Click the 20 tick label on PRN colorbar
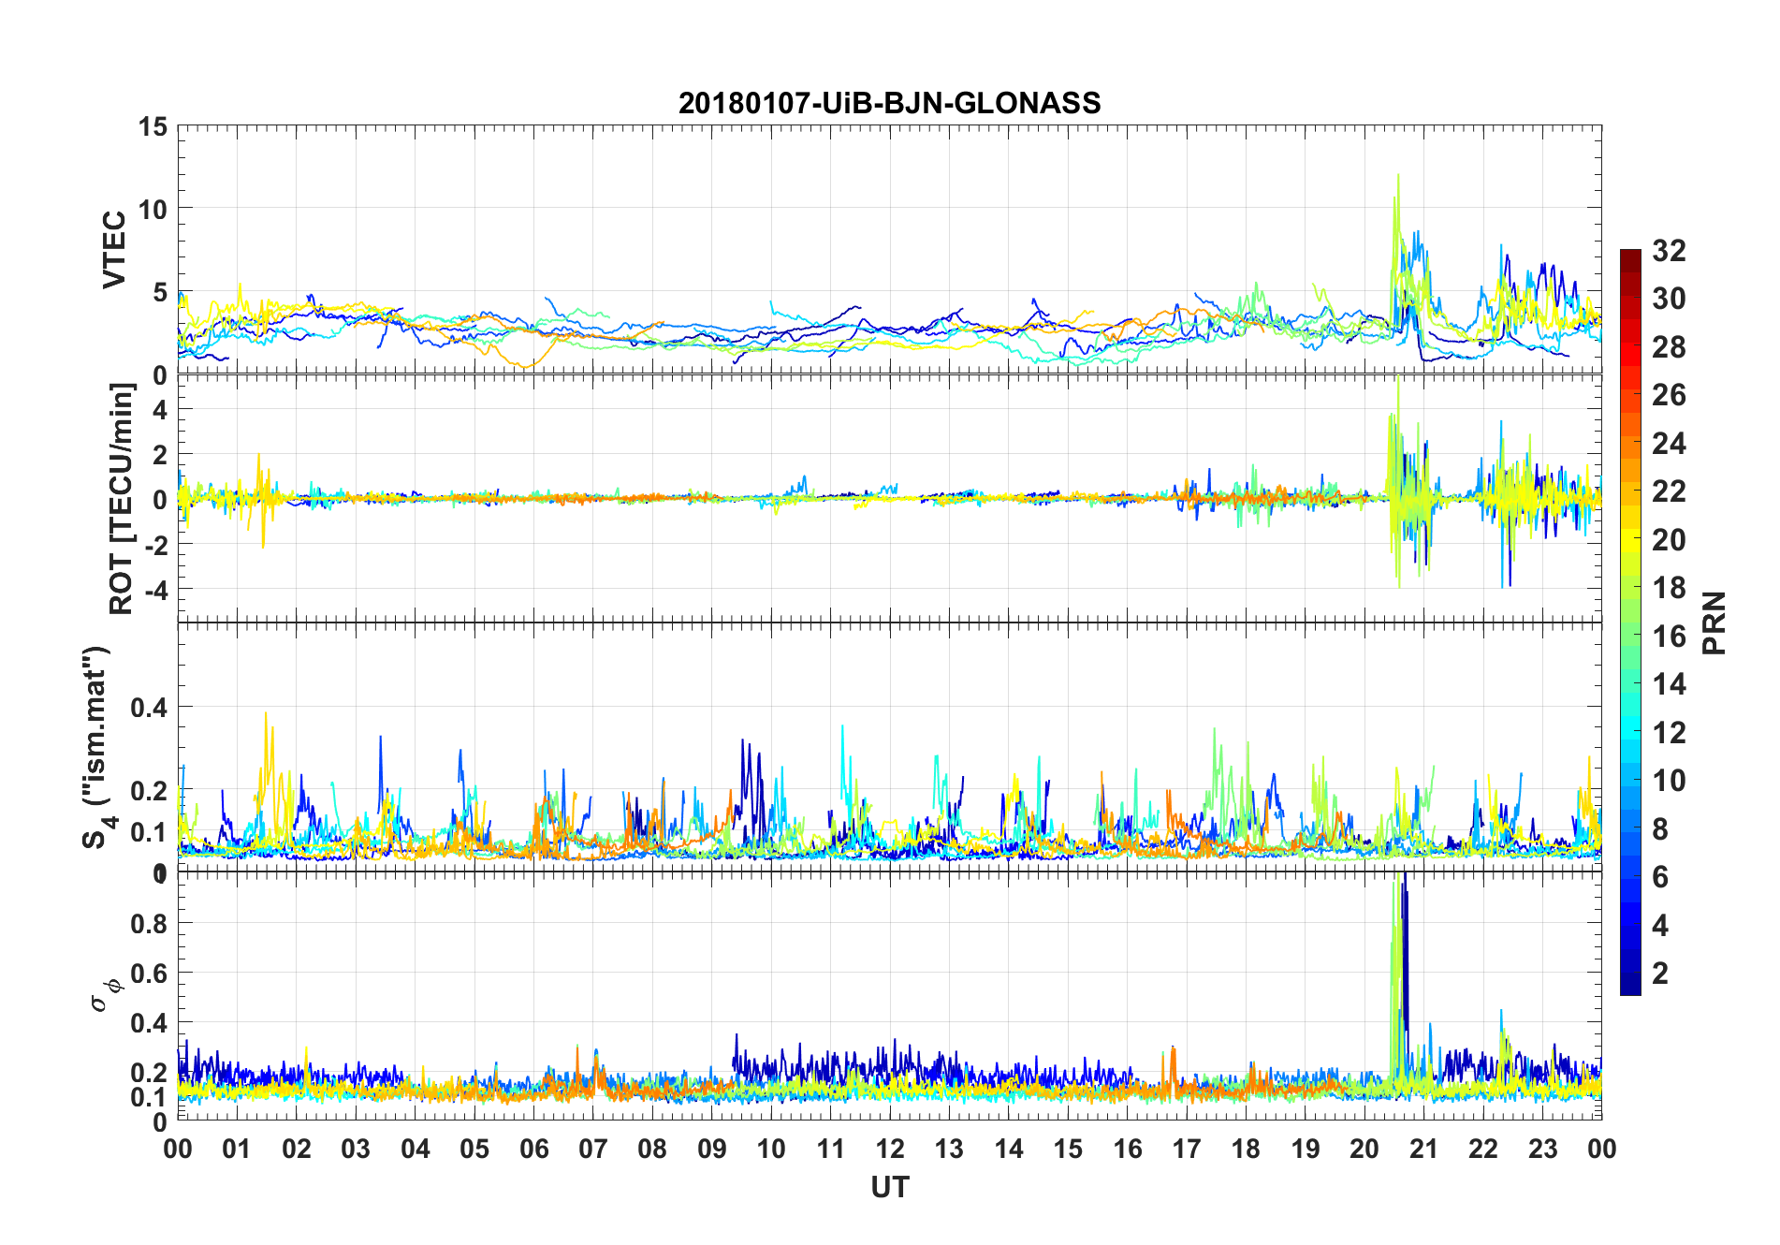 click(1669, 539)
